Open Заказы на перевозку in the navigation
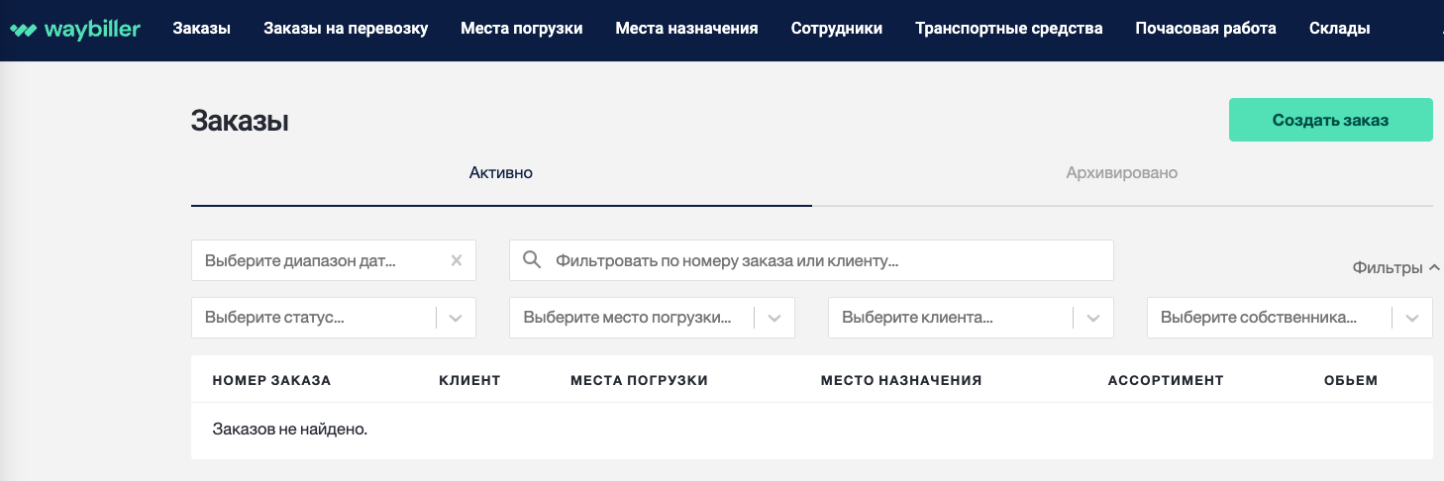The width and height of the screenshot is (1444, 481). 346,29
